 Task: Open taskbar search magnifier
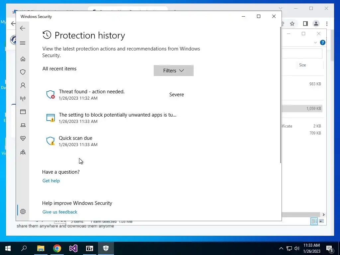(24, 248)
